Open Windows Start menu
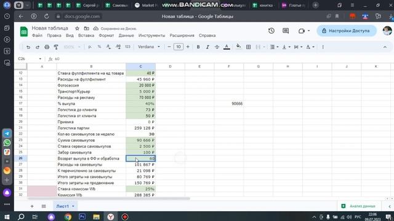 (7, 217)
